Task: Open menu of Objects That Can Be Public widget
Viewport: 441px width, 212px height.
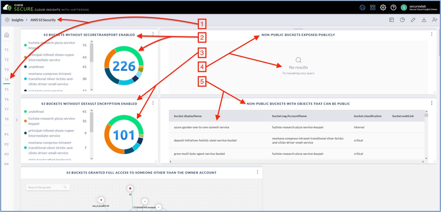Action: (x=432, y=103)
